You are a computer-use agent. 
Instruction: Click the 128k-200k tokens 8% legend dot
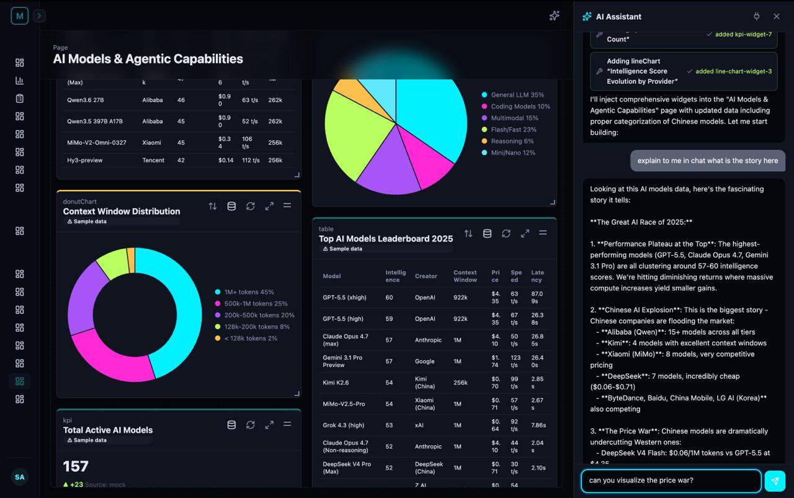(x=218, y=327)
